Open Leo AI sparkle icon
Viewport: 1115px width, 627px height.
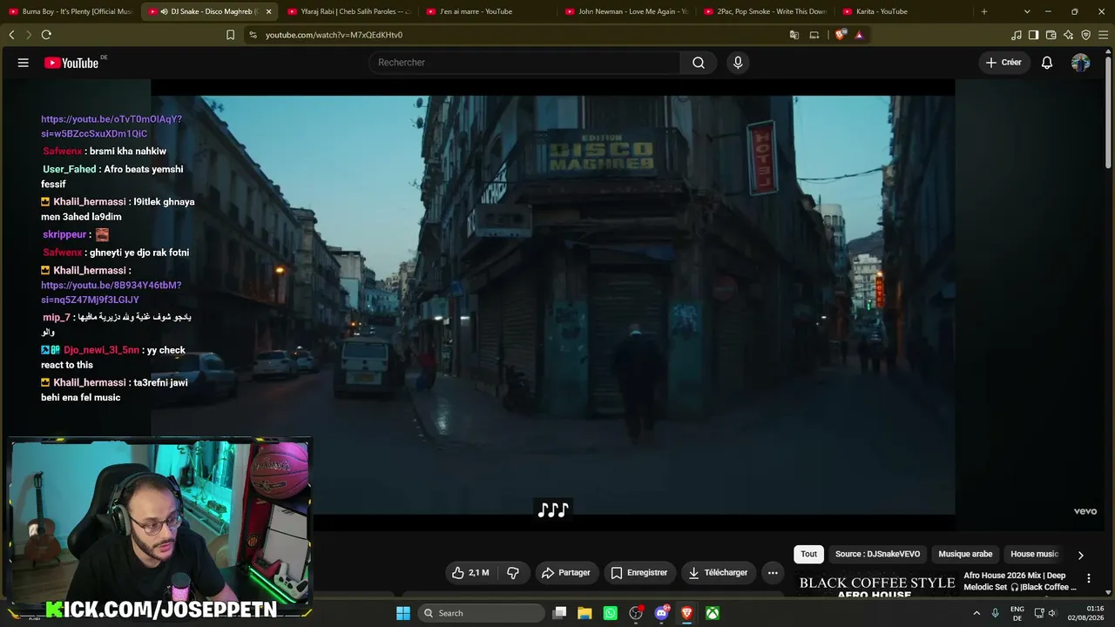tap(1068, 35)
